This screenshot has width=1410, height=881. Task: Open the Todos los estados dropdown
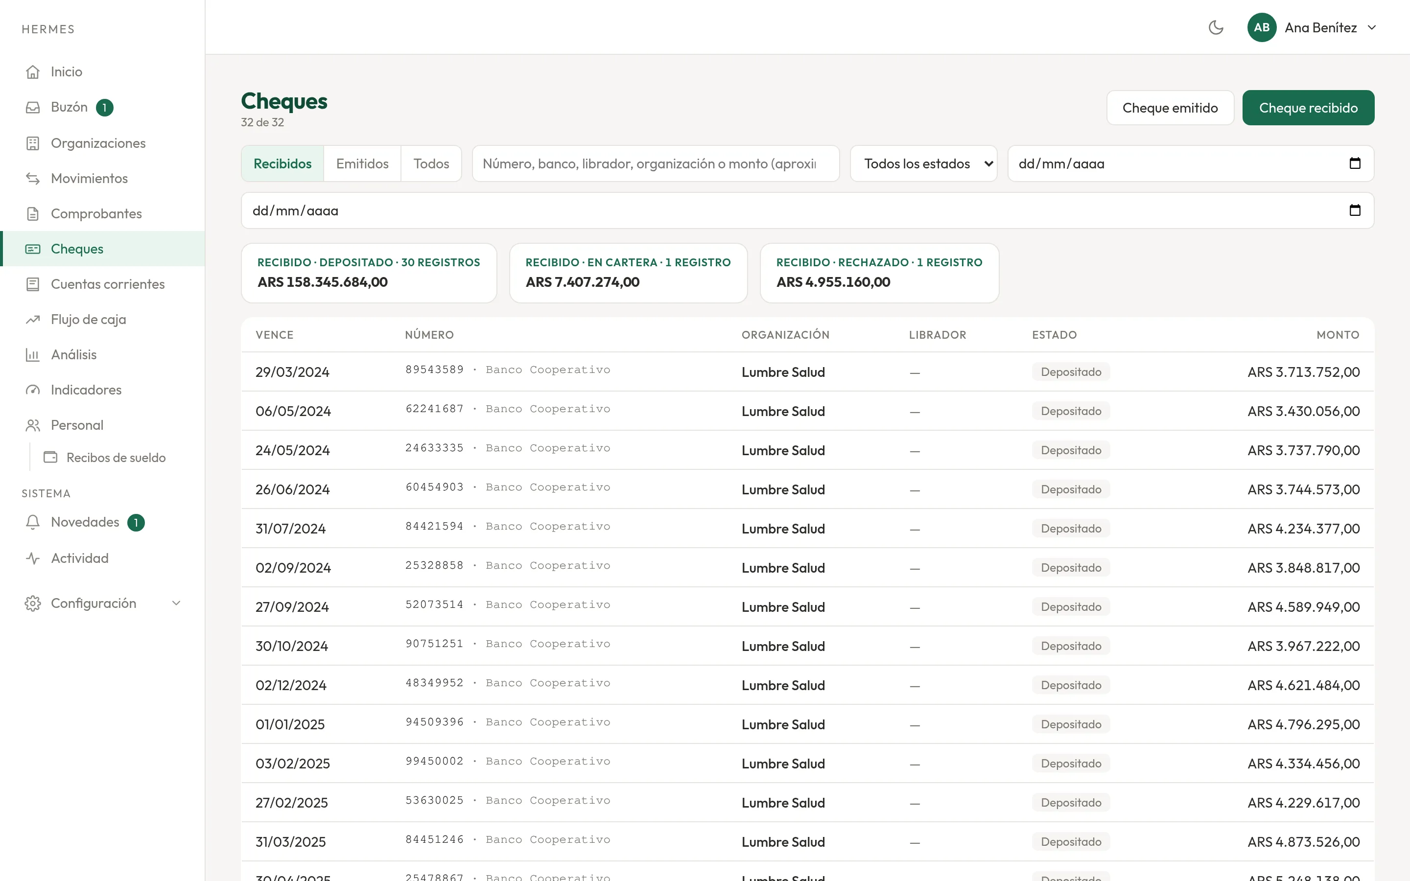pyautogui.click(x=923, y=164)
